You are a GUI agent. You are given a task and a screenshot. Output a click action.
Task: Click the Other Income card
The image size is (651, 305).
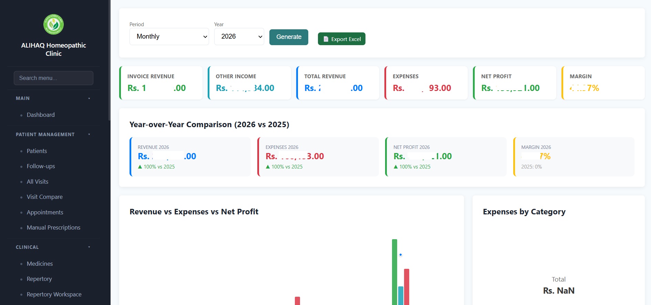pos(249,83)
